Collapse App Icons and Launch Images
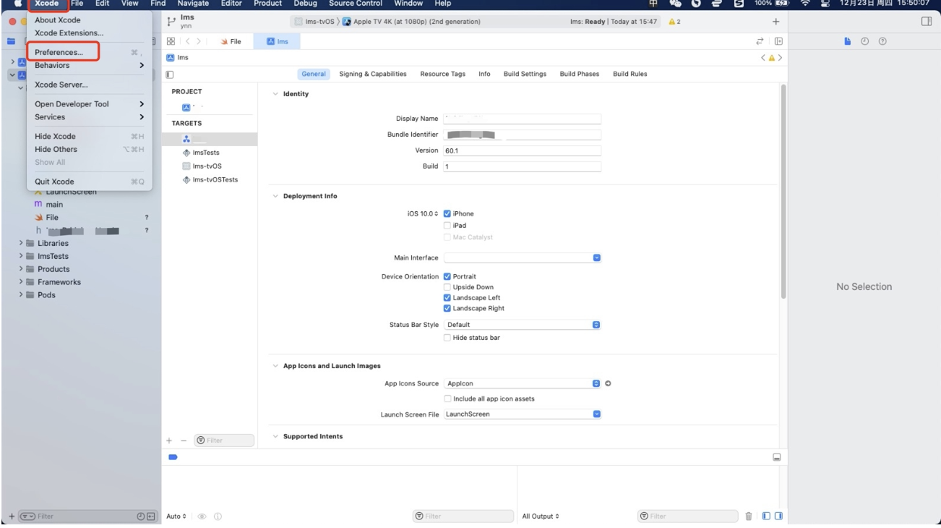 (275, 366)
